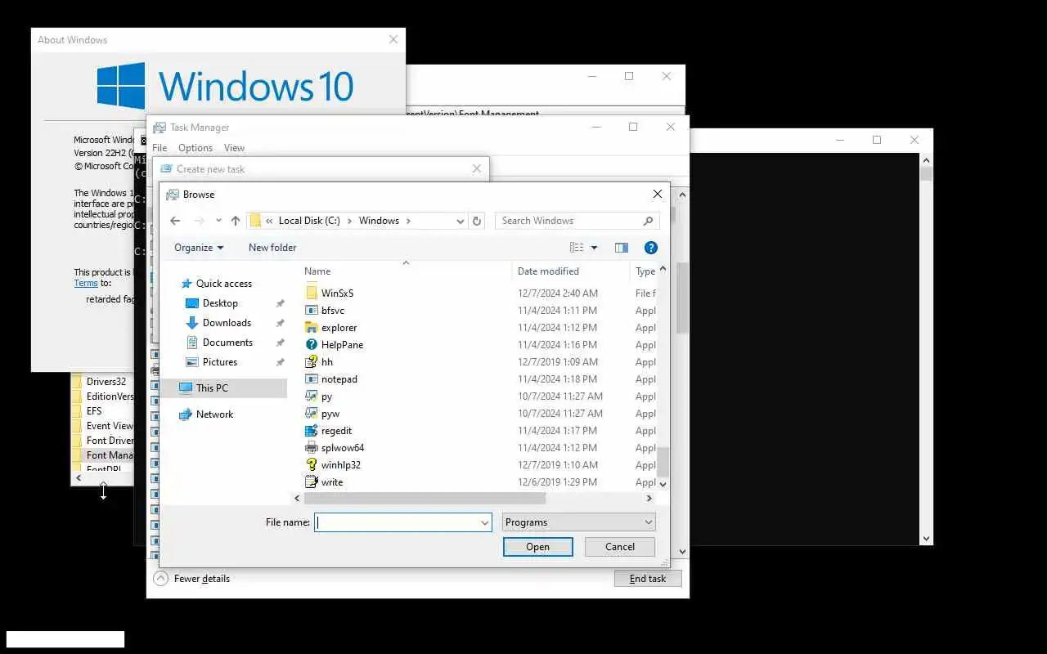Open Help via the blue question mark
Screen dimensions: 1047x654
(651, 248)
